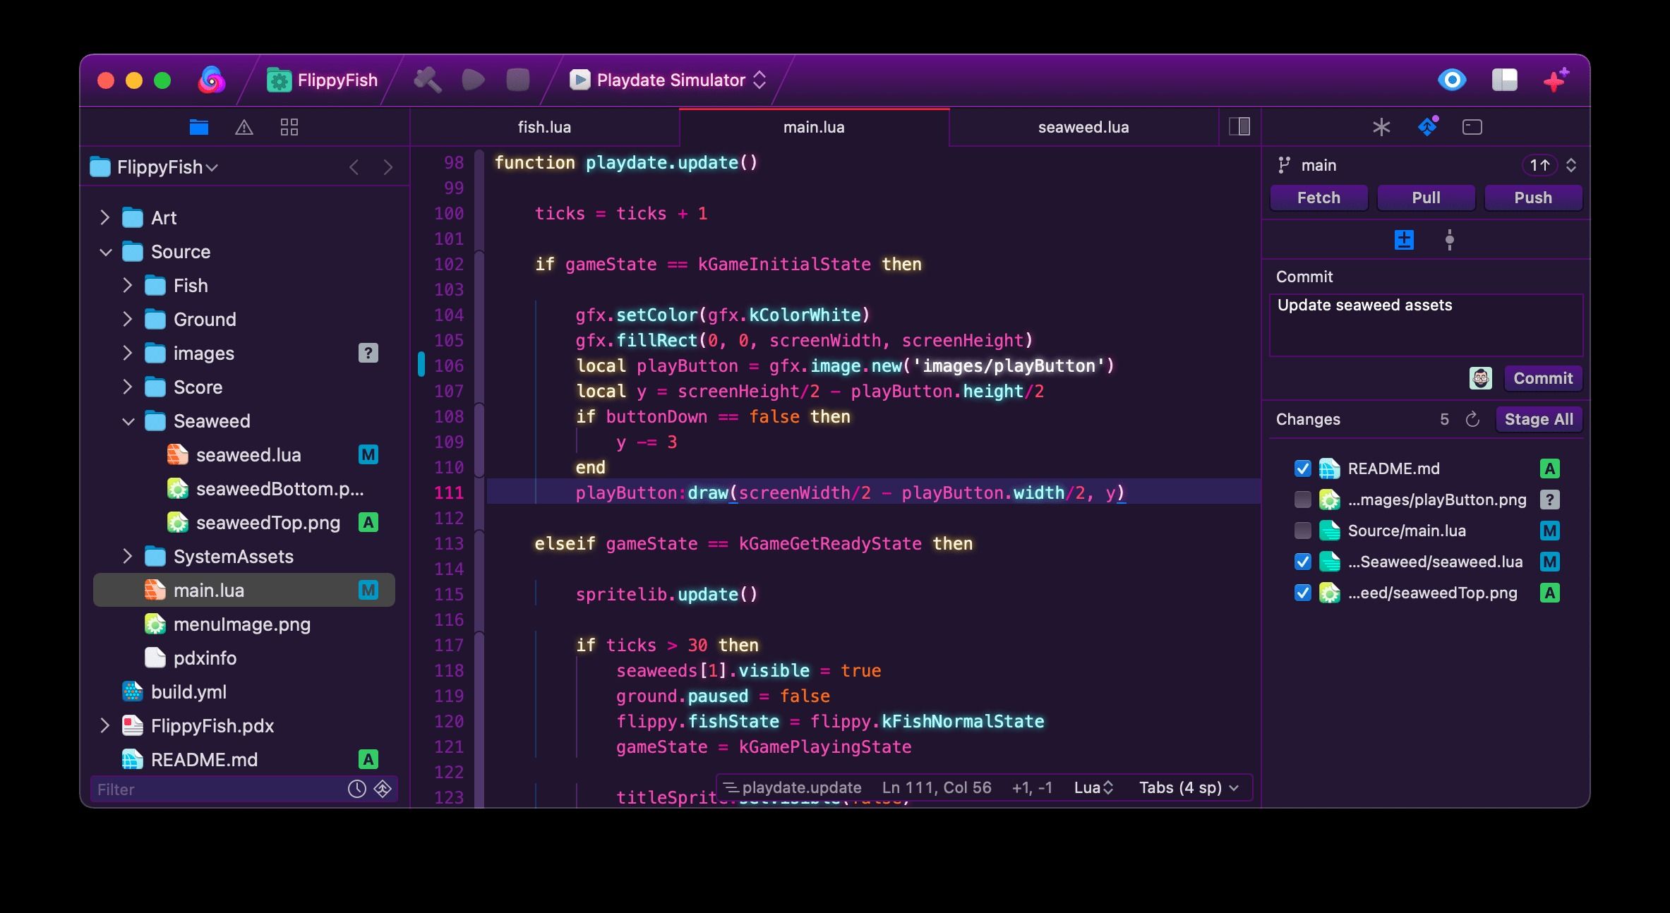Open the grid symbols sidebar icon
The width and height of the screenshot is (1670, 913).
(289, 128)
